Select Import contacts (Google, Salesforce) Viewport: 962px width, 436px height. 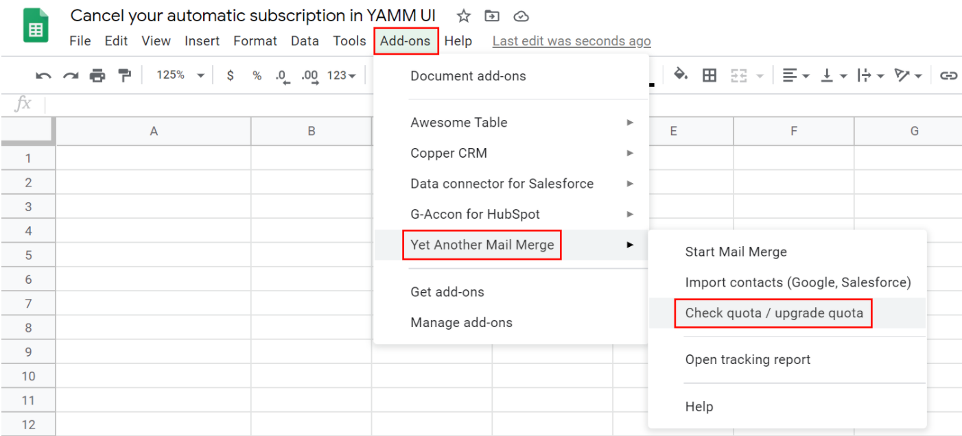point(787,282)
